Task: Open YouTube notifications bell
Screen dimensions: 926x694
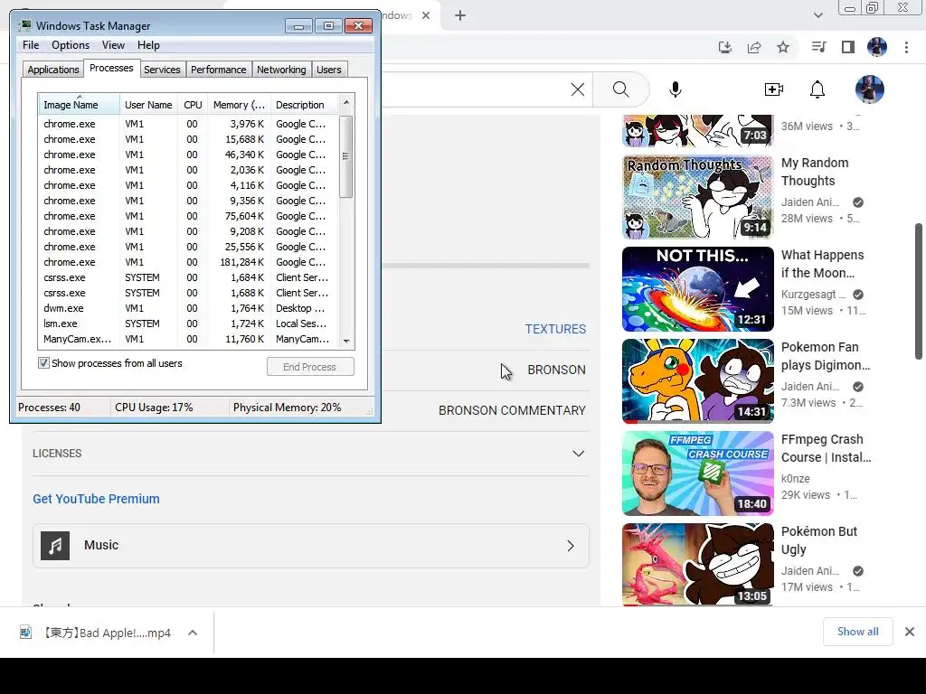Action: (817, 89)
